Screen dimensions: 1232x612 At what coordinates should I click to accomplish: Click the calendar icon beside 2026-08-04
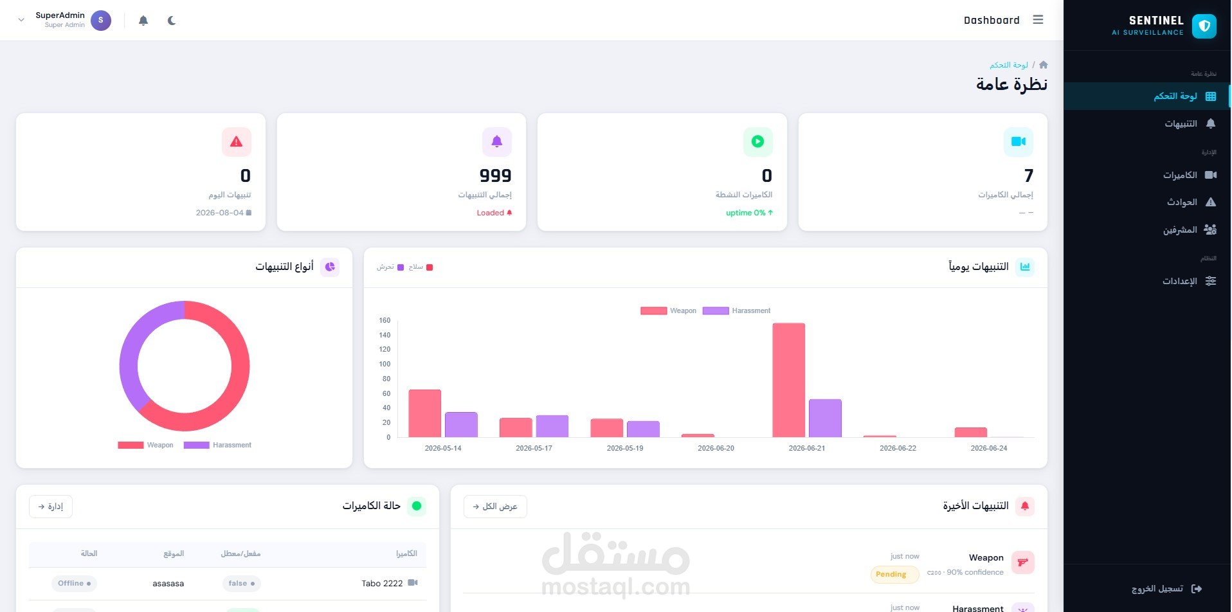point(249,213)
